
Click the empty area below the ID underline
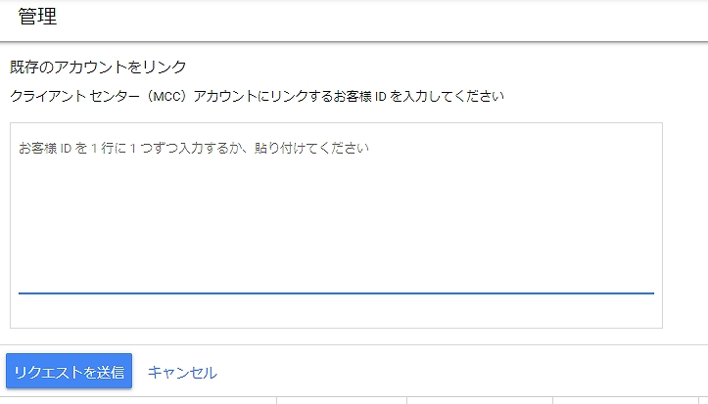(337, 311)
